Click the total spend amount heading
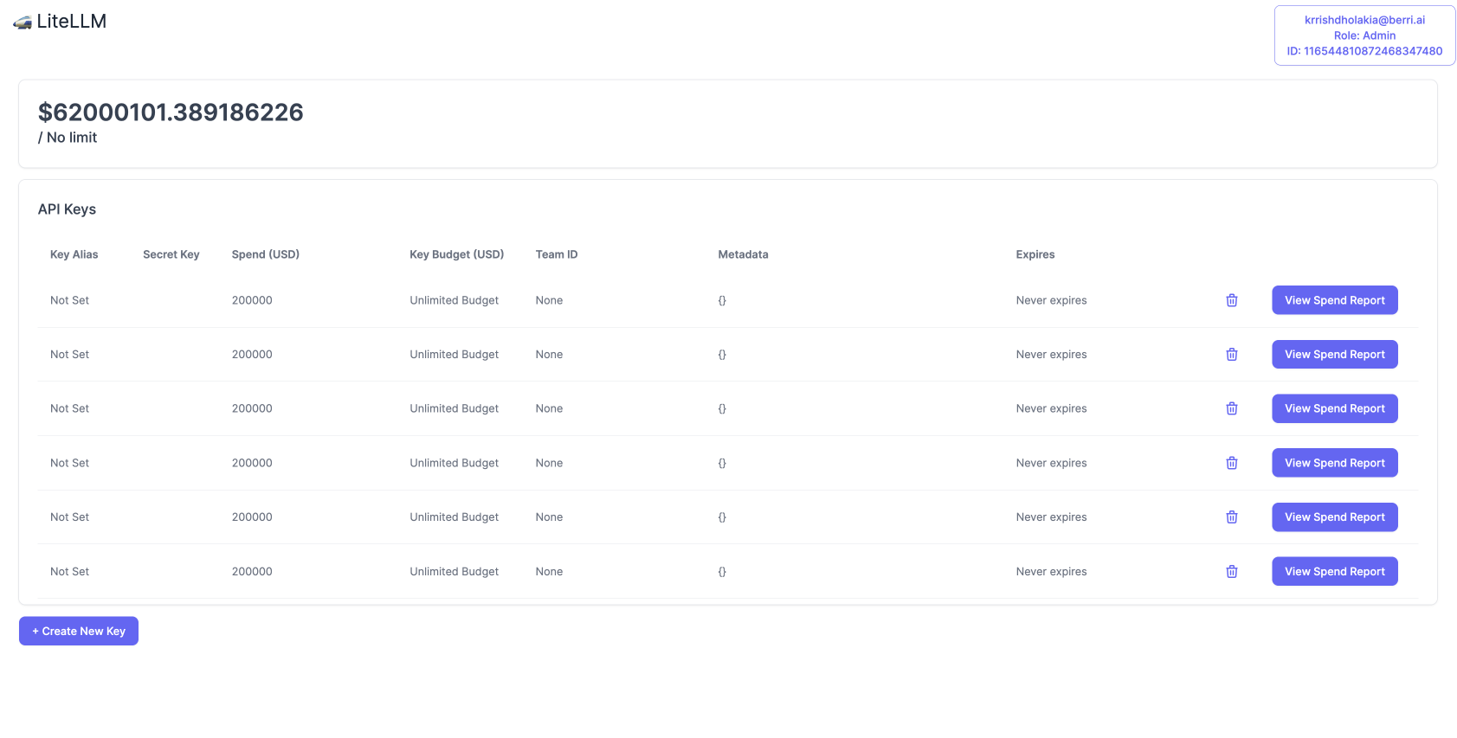The image size is (1457, 738). (171, 112)
